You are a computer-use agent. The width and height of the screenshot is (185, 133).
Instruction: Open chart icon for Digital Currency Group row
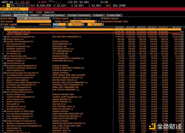183,34
